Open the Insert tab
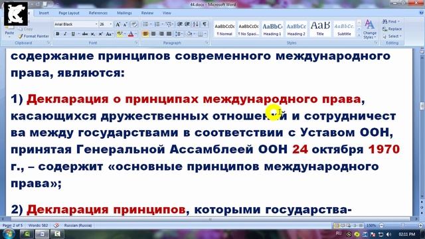This screenshot has width=425, height=239. point(44,13)
